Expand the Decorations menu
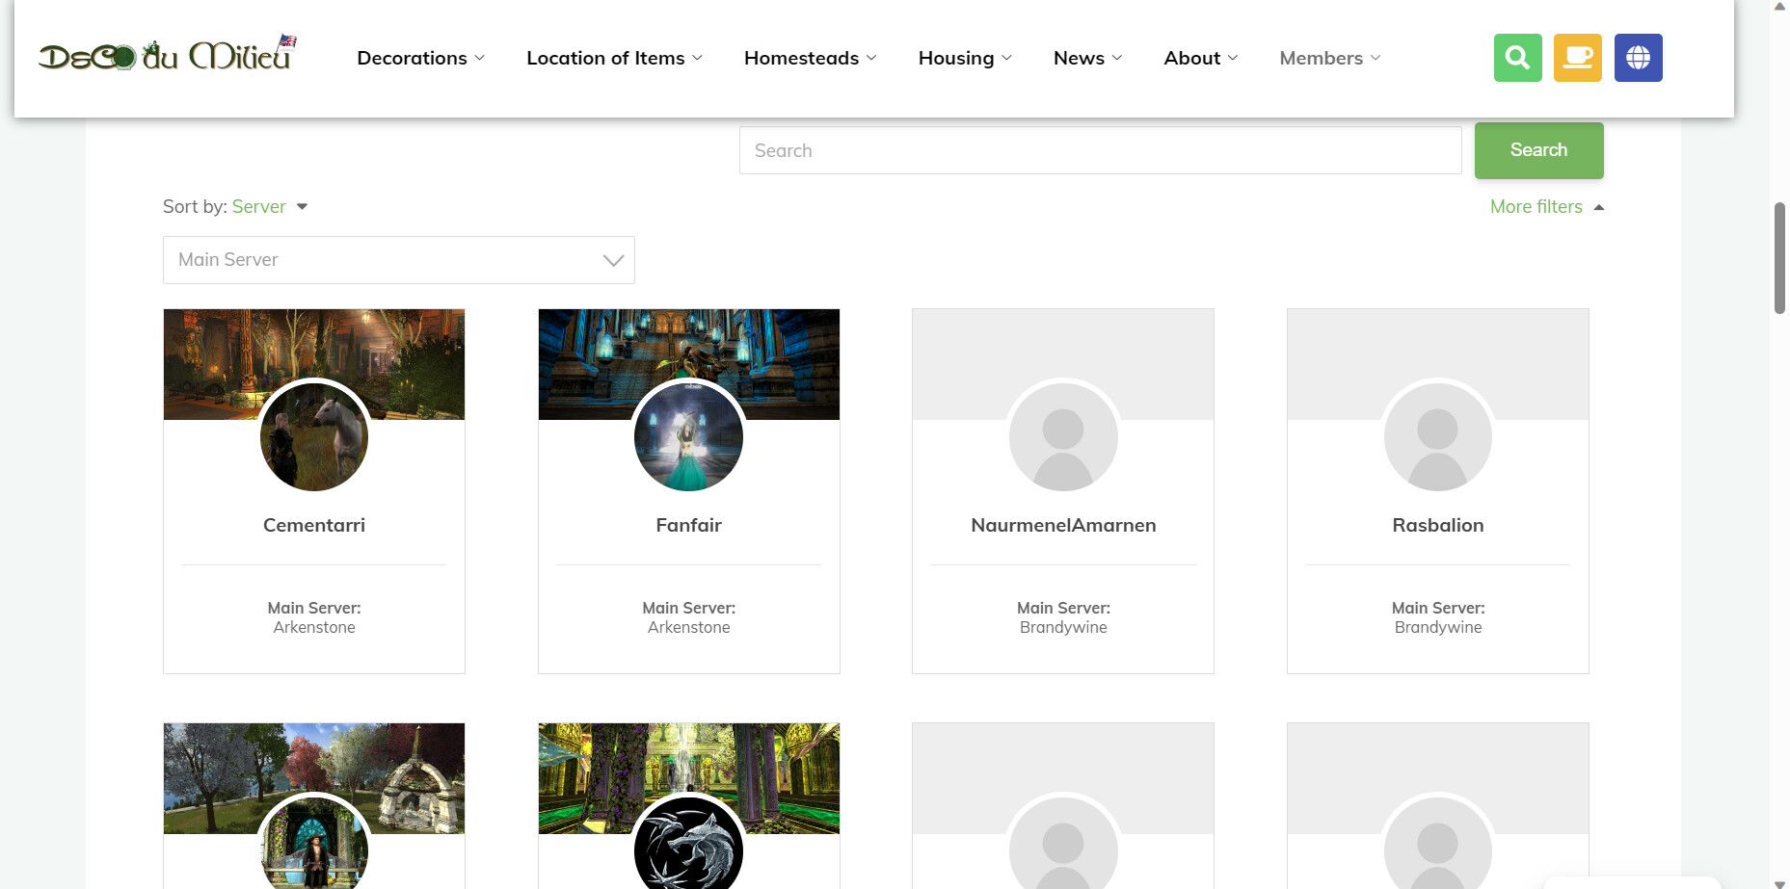This screenshot has width=1790, height=889. coord(420,59)
